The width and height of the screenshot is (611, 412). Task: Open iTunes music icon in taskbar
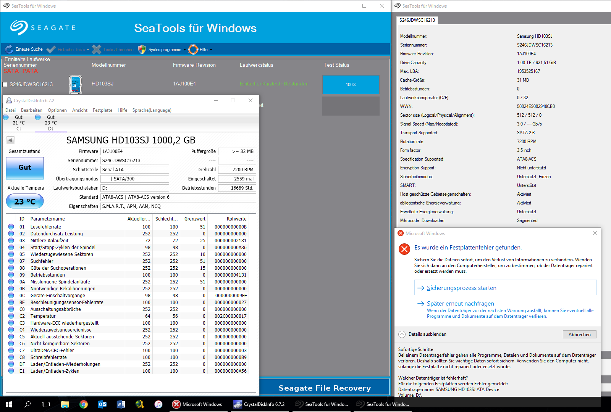click(158, 404)
